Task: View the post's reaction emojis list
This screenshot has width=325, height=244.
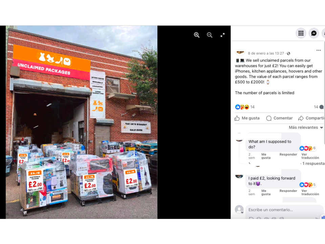Action: [242, 107]
